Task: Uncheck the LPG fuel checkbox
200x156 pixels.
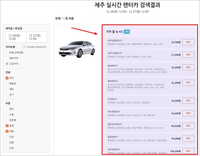Action: pyautogui.click(x=7, y=78)
